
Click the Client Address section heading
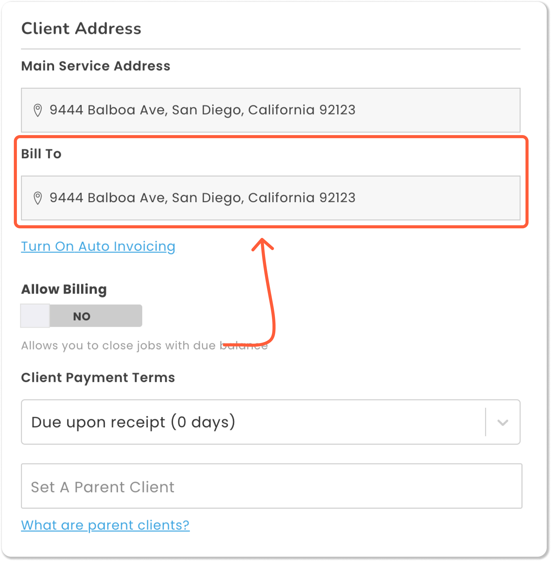click(81, 29)
